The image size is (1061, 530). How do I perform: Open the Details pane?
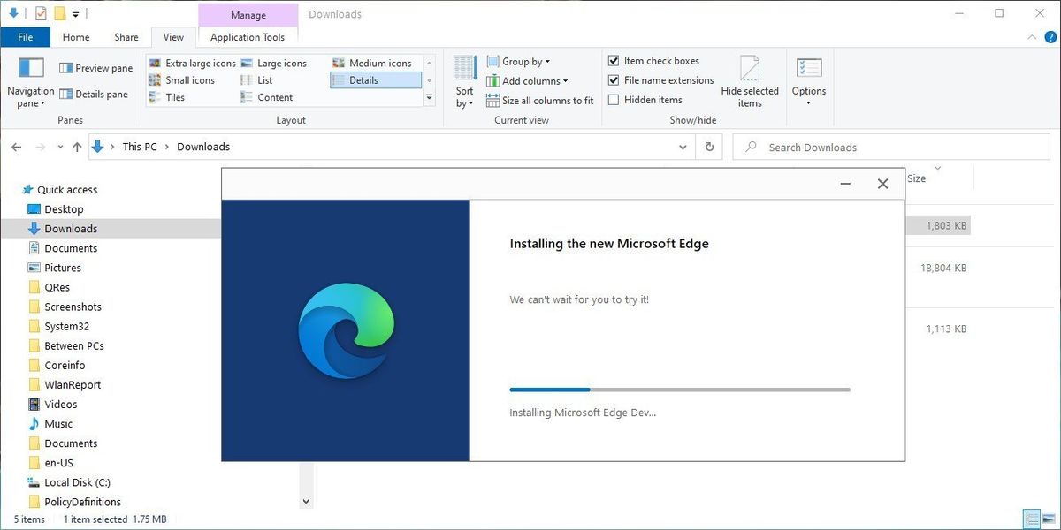tap(96, 94)
